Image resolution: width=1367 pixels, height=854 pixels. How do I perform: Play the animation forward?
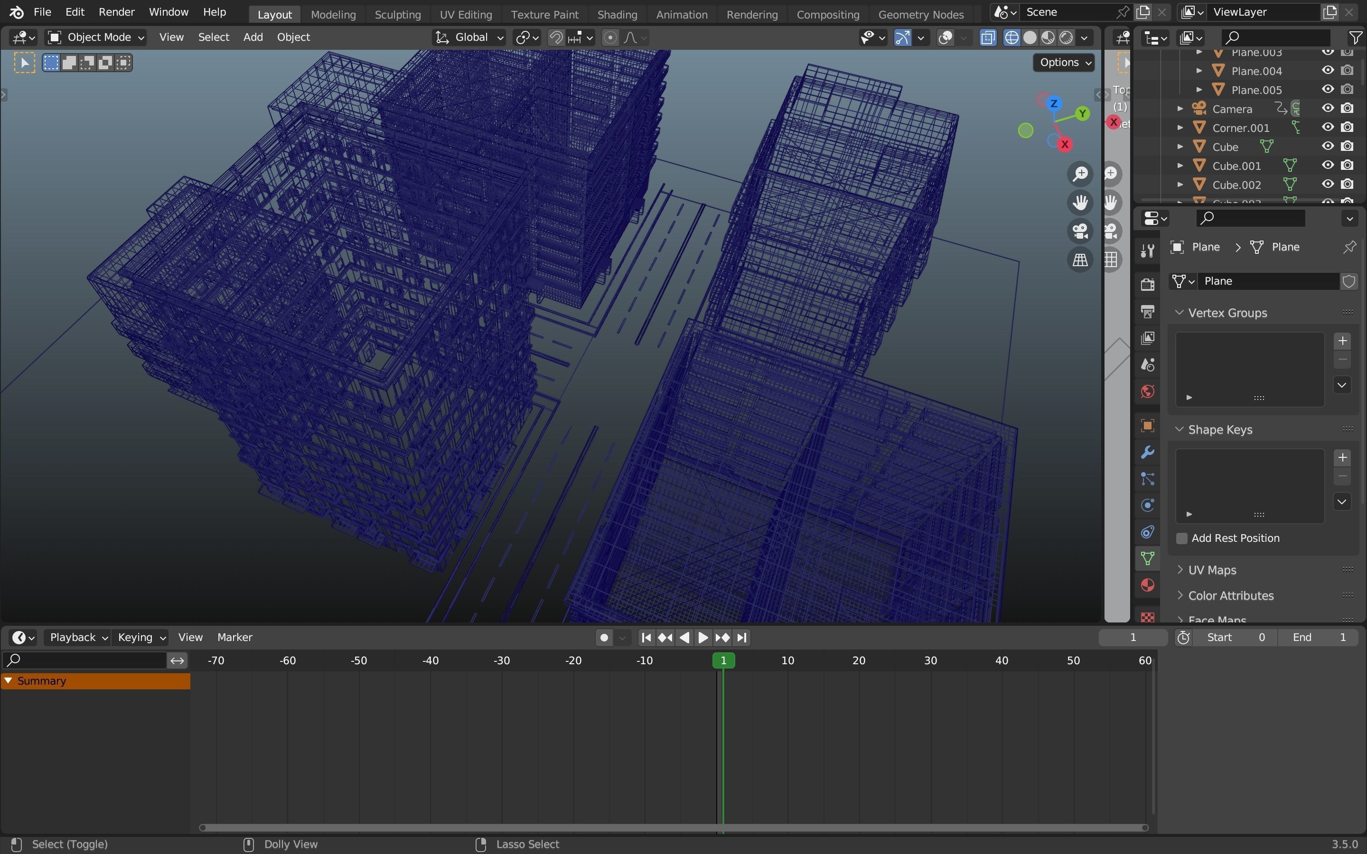702,638
